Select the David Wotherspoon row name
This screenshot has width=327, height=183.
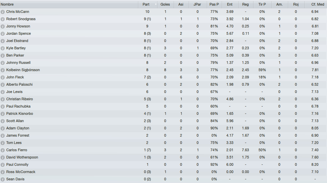click(22, 158)
